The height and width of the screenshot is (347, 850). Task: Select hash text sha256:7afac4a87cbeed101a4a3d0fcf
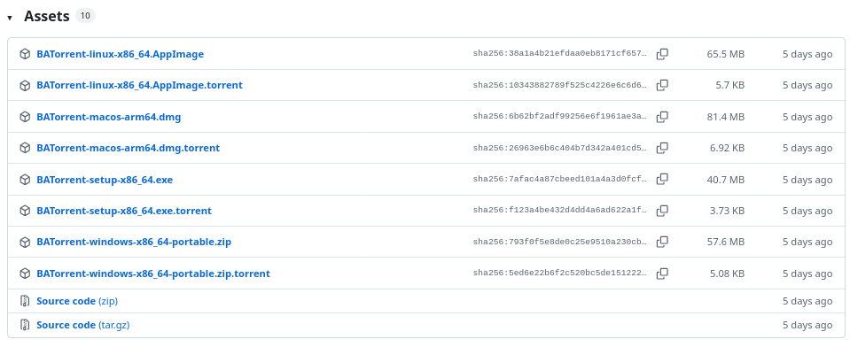point(560,179)
